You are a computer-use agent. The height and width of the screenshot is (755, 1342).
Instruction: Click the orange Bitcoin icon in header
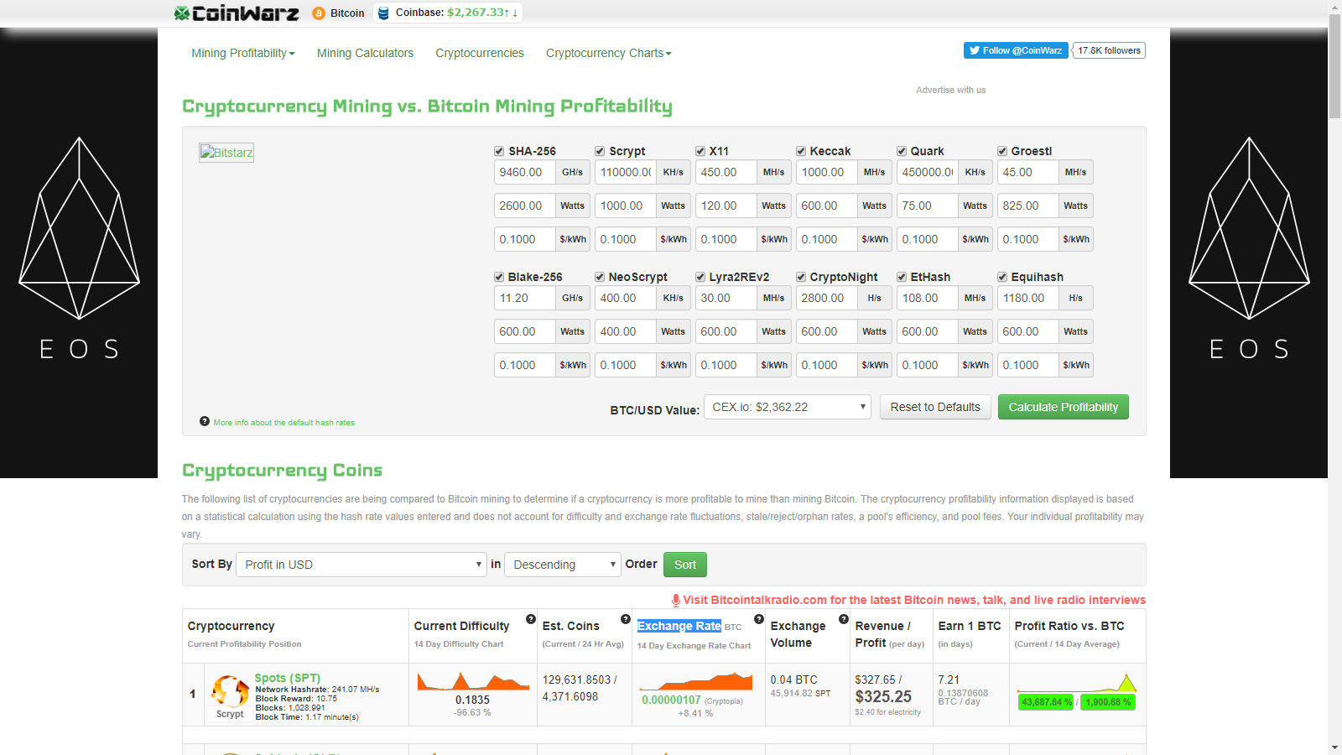click(319, 13)
